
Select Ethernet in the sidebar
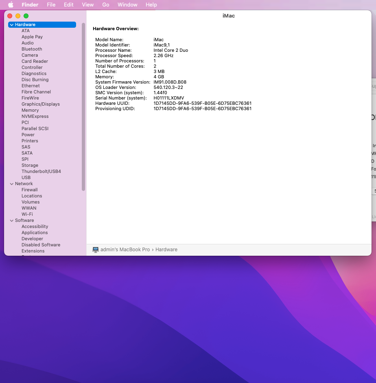pos(31,86)
